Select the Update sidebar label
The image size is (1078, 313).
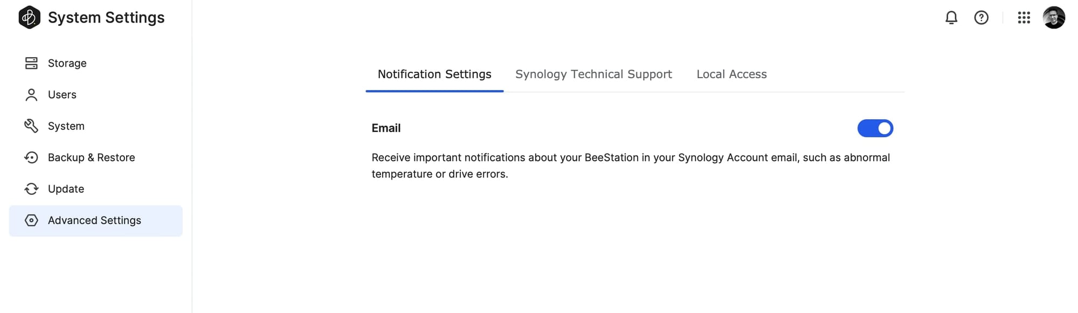[x=66, y=189]
